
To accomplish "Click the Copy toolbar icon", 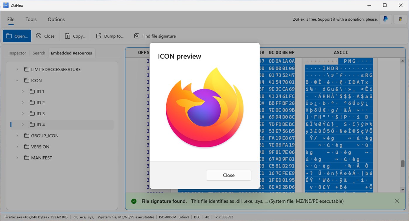I will (68, 36).
